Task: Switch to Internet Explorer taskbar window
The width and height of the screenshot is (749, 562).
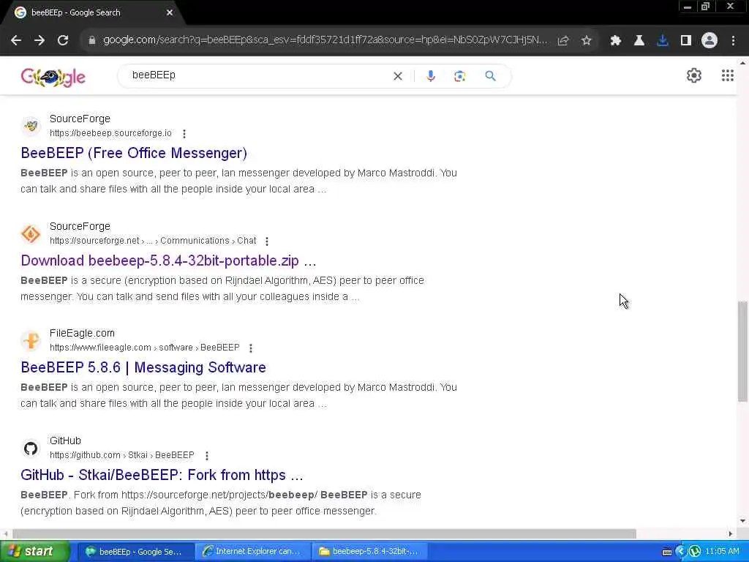Action: 252,552
